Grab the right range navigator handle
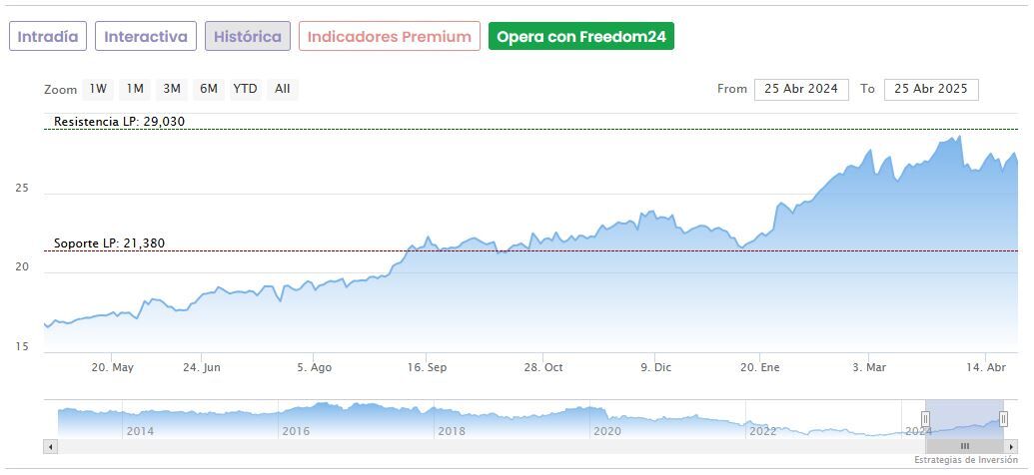1034x475 pixels. pos(1003,419)
